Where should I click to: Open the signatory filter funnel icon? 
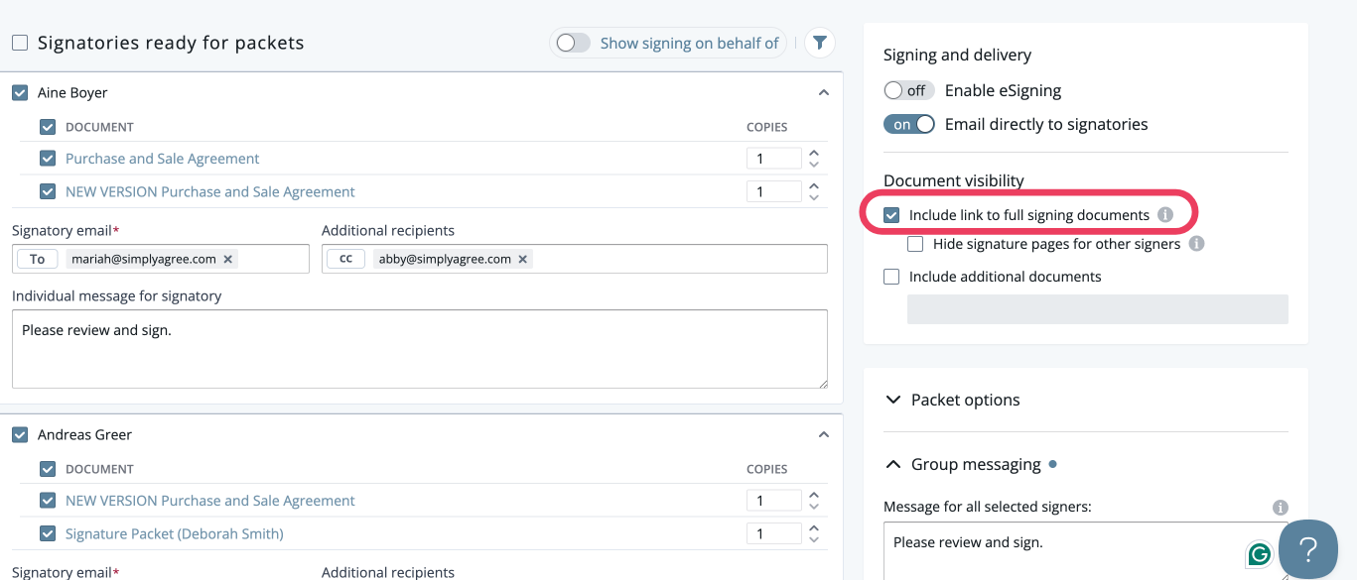point(820,43)
